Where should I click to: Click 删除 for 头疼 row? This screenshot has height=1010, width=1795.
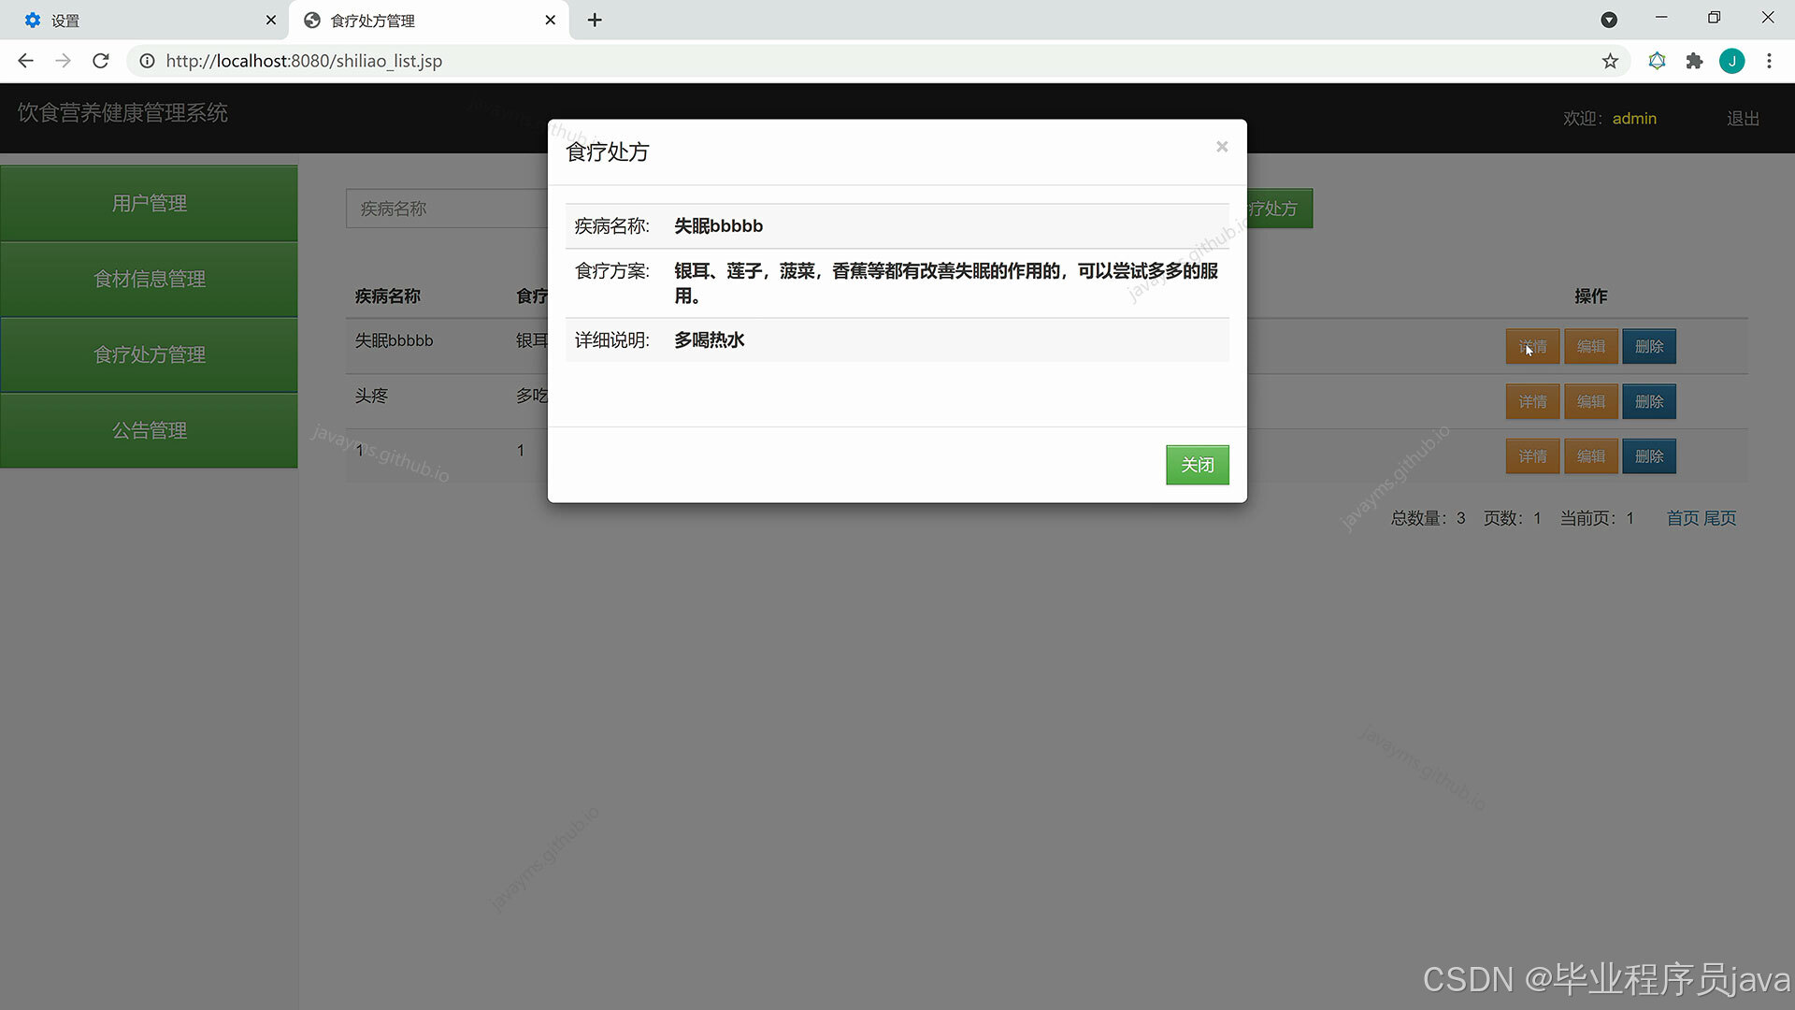[1648, 401]
